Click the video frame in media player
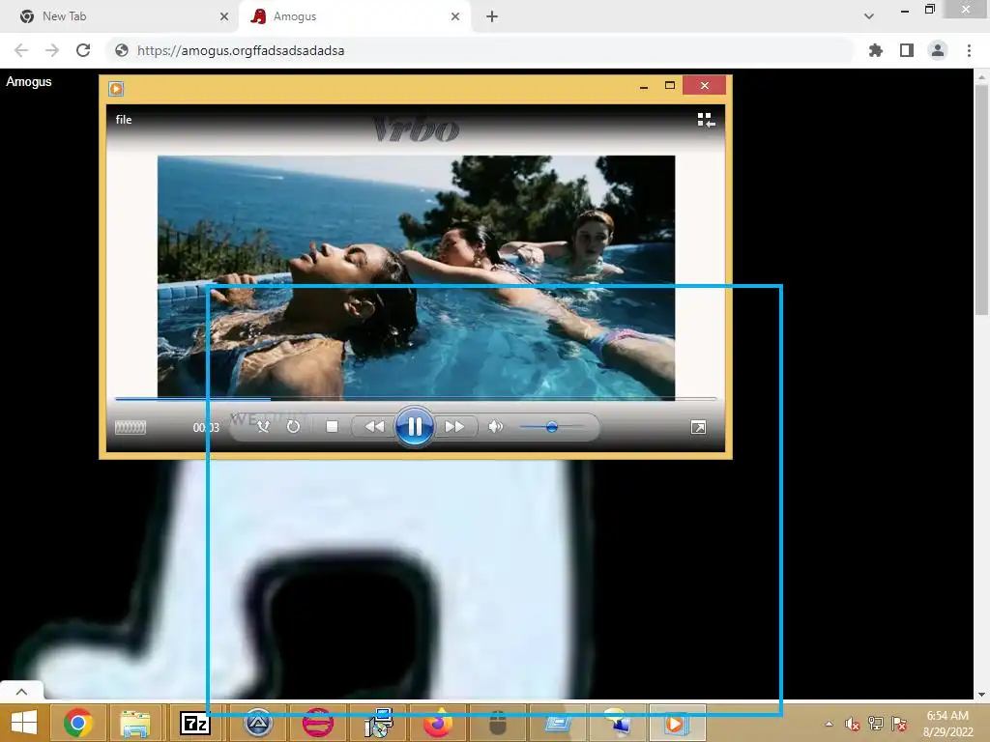The height and width of the screenshot is (742, 990). [416, 277]
